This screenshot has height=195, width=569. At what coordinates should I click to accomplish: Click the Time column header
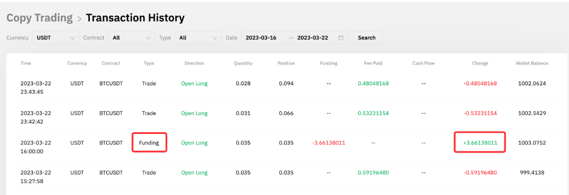(26, 63)
